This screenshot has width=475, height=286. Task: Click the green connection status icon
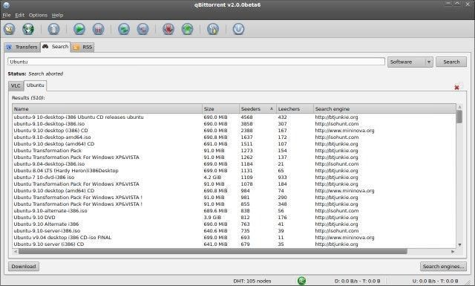(302, 281)
